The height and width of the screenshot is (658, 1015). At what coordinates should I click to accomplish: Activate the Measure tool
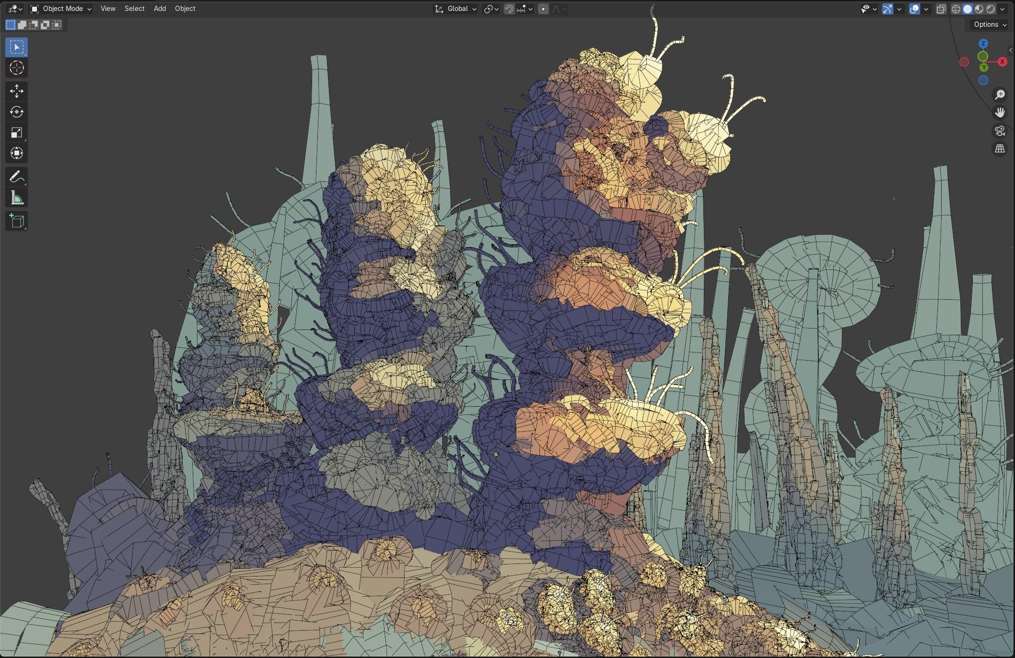click(x=16, y=198)
